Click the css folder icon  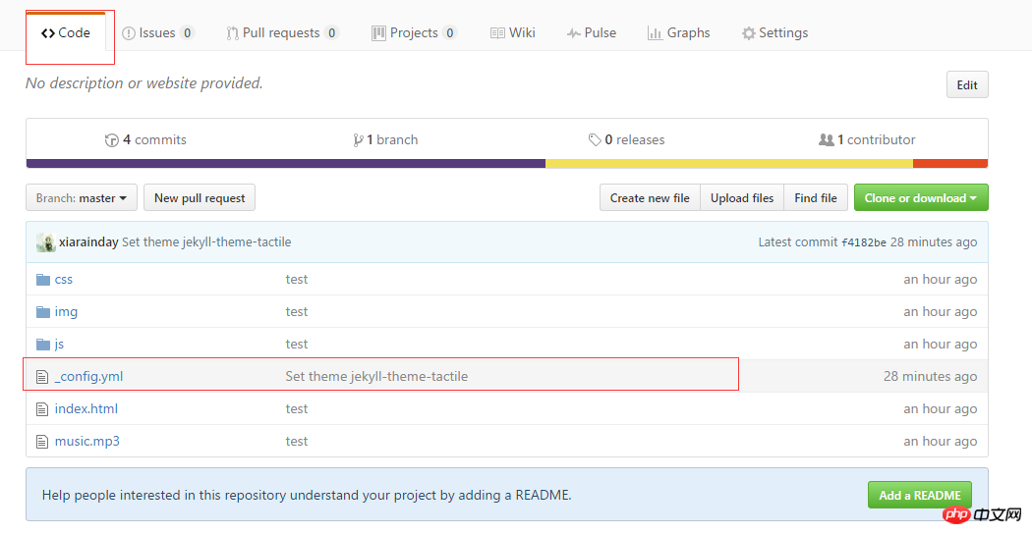point(42,280)
